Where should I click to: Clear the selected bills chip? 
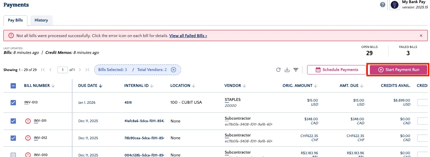(x=173, y=70)
